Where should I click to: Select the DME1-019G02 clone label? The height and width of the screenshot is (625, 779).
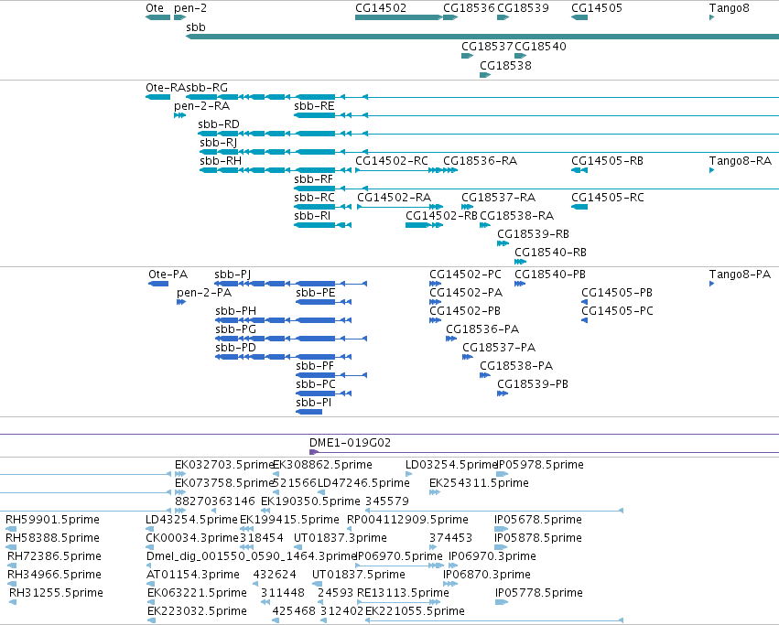click(x=351, y=443)
